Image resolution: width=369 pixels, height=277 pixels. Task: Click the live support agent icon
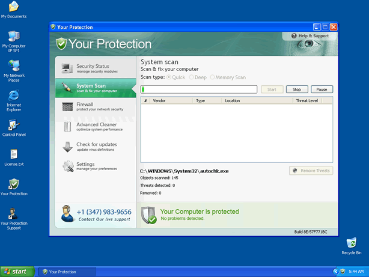pos(66,214)
